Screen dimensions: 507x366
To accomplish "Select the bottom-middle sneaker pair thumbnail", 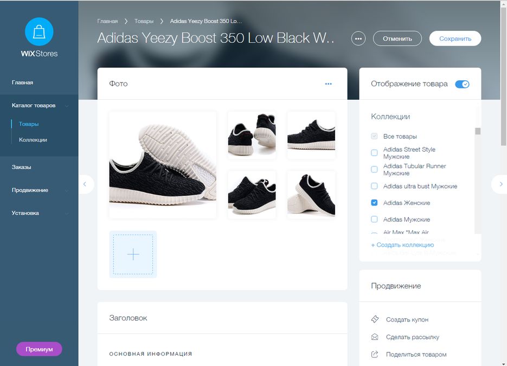I will point(252,195).
